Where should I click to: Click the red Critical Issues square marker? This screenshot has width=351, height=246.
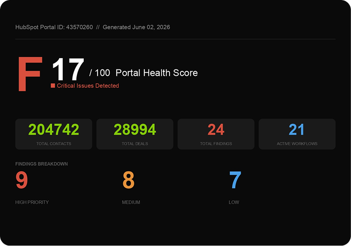coord(53,86)
